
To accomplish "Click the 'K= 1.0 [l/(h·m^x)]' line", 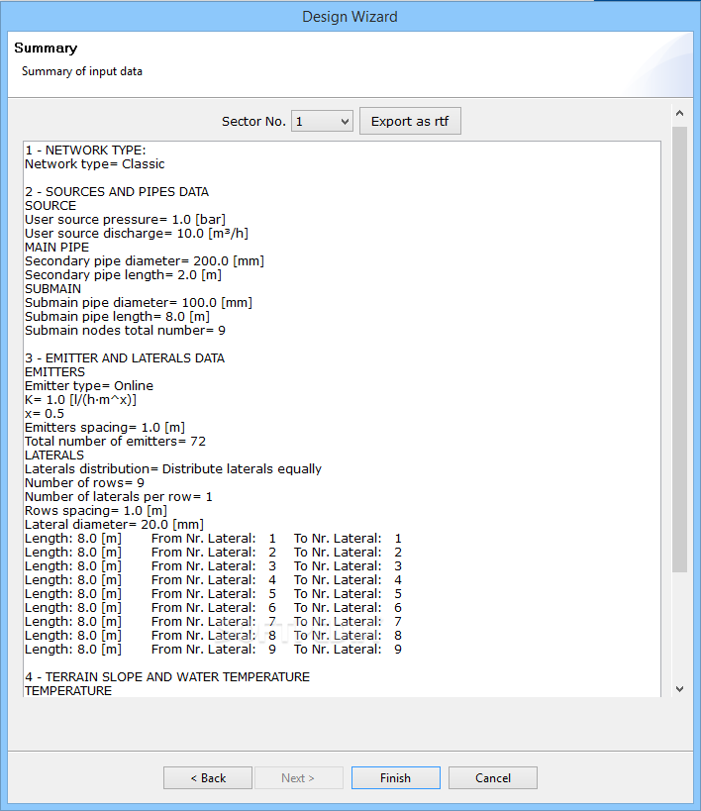I will click(x=81, y=400).
